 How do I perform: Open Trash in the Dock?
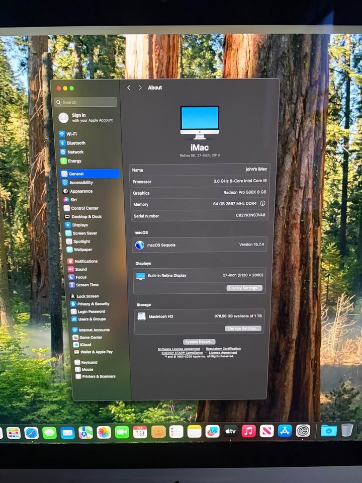click(x=347, y=430)
